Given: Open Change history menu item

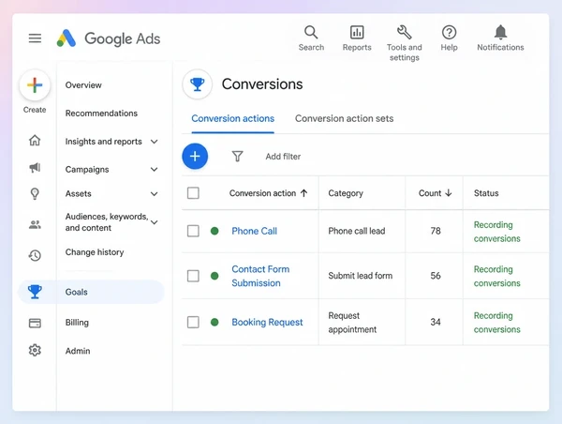Looking at the screenshot, I should [x=95, y=252].
